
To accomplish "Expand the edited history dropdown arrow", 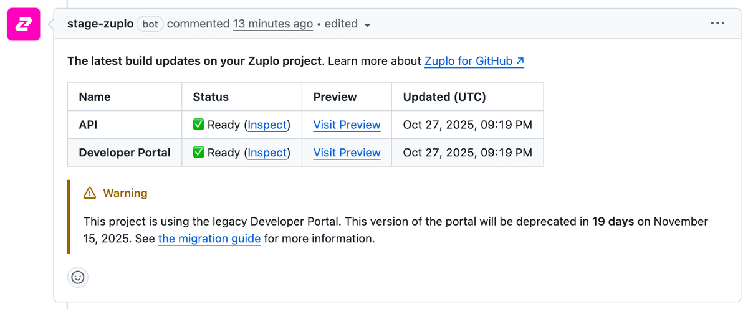I will pyautogui.click(x=368, y=25).
